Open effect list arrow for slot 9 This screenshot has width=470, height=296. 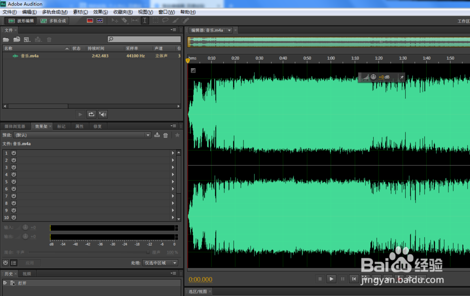(x=173, y=210)
